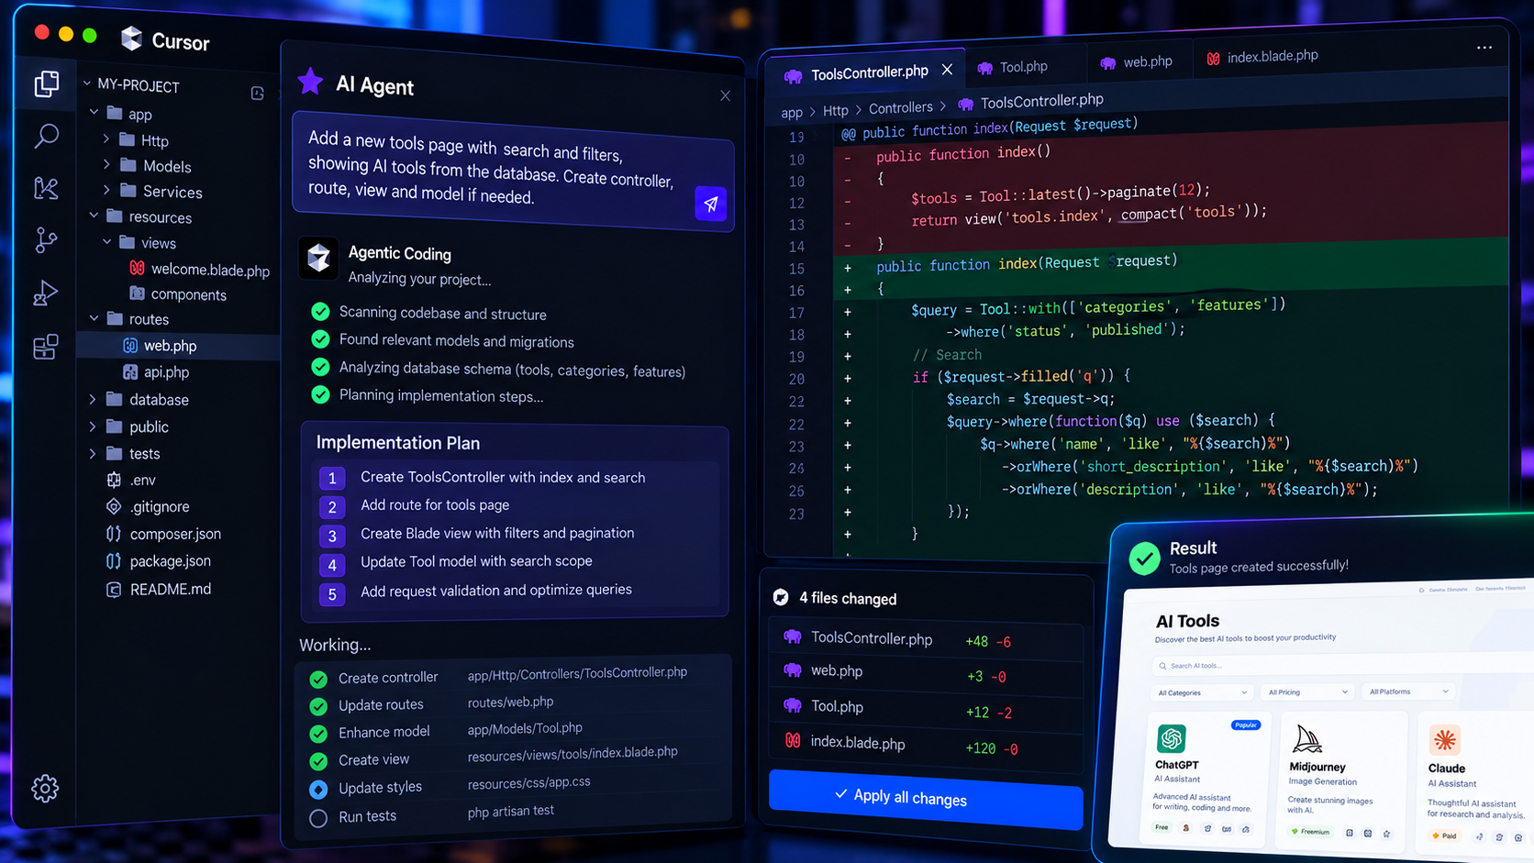This screenshot has height=863, width=1534.
Task: Click the Controllers breadcrumb segment
Action: click(900, 108)
